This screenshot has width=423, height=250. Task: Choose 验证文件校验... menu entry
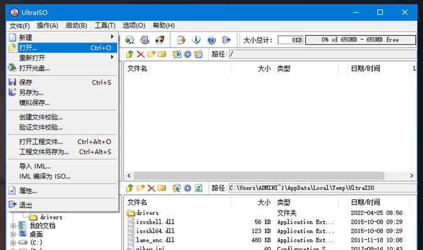(x=62, y=127)
